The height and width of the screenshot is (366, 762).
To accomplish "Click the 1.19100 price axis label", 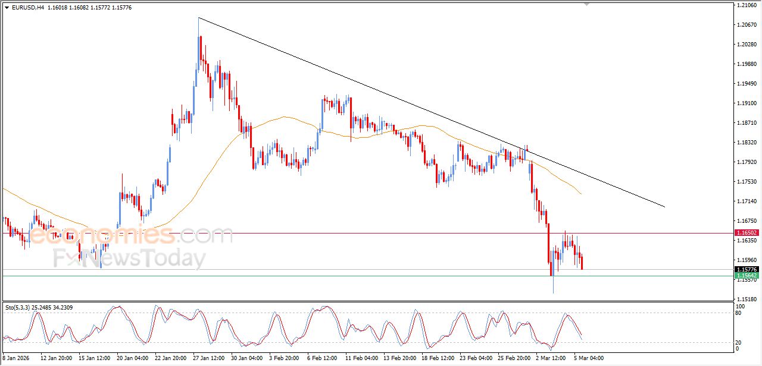I will click(x=747, y=103).
